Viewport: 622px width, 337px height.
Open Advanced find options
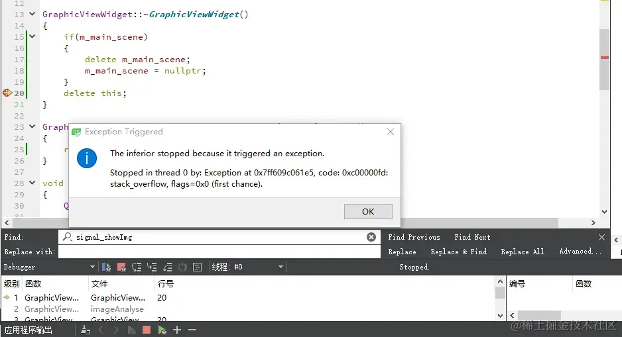click(x=580, y=252)
